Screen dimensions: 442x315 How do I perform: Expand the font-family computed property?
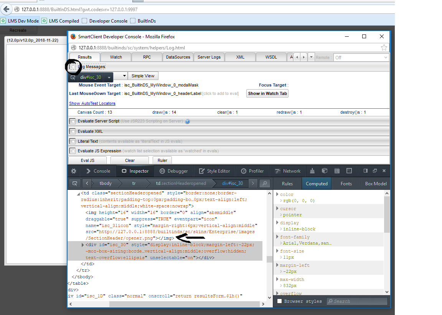[277, 237]
